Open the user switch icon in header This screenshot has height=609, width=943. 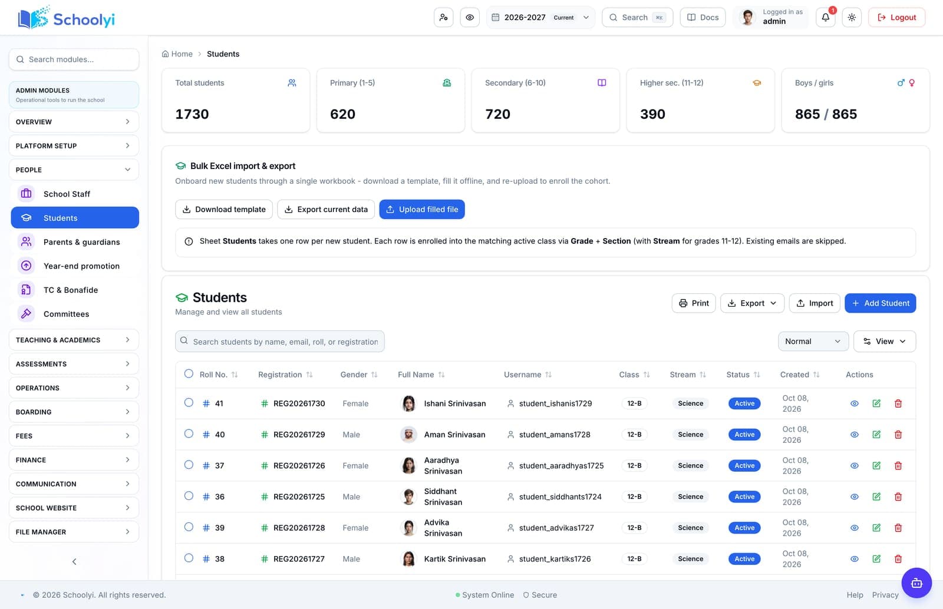[443, 18]
